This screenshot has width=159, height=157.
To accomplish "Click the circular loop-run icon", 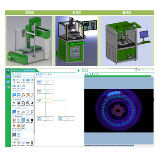I will [86, 71].
